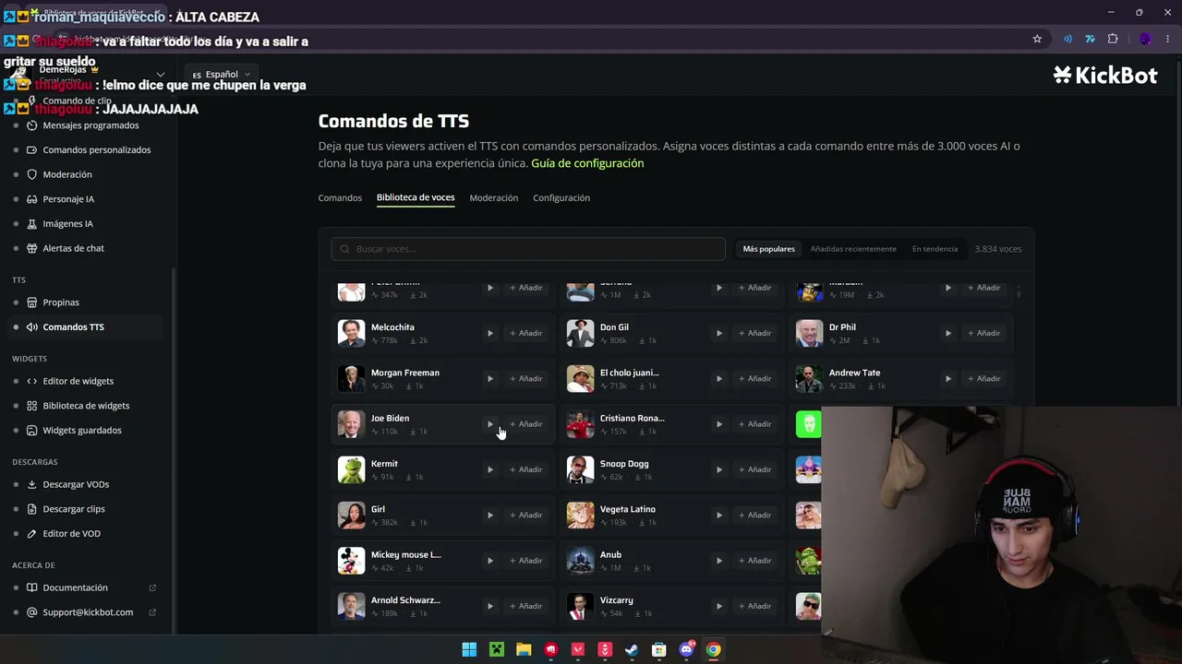Add the Vizcarry voice
This screenshot has width=1182, height=664.
pyautogui.click(x=755, y=606)
